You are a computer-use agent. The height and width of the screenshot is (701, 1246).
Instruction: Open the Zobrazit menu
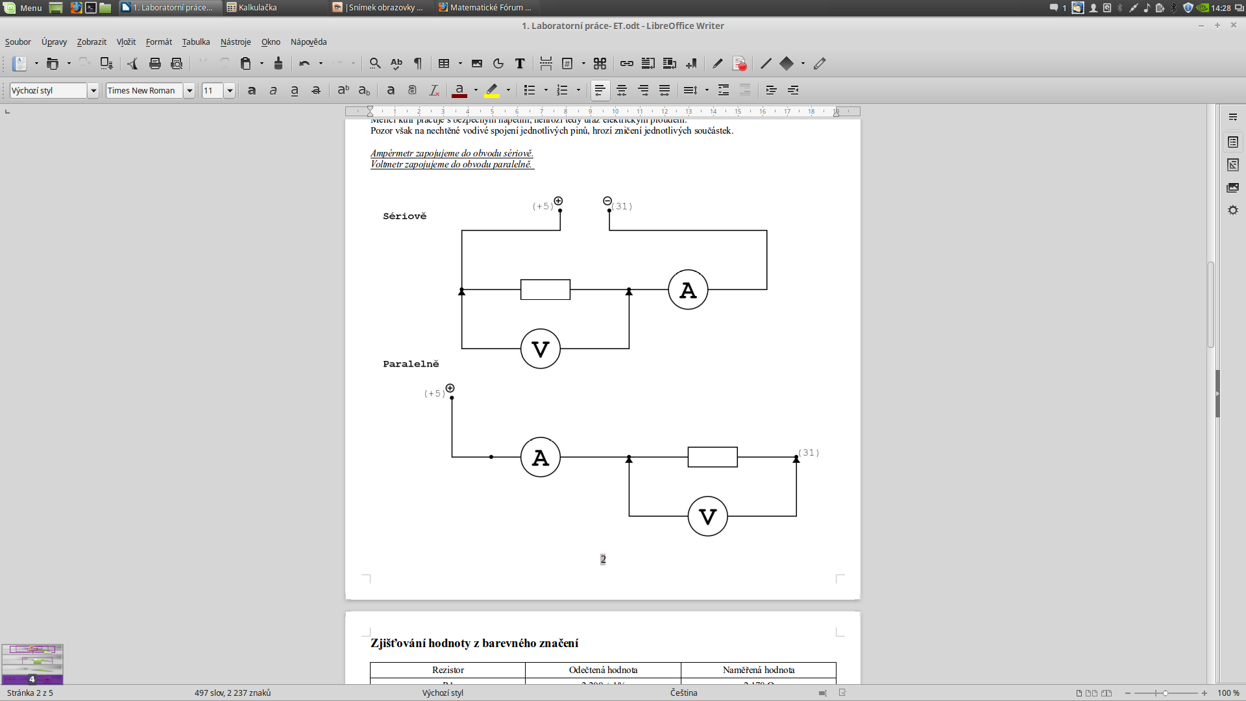pyautogui.click(x=92, y=42)
